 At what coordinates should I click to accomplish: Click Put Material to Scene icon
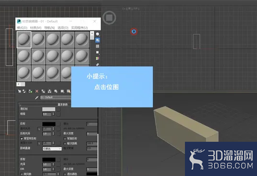24,91
